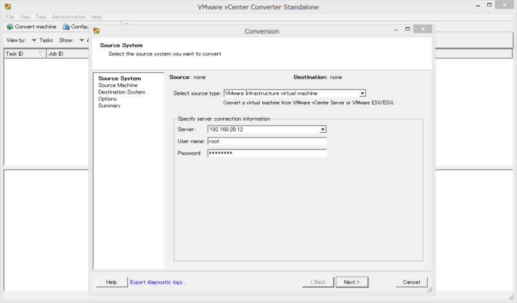The height and width of the screenshot is (303, 517).
Task: Click the Back button
Action: coord(318,282)
